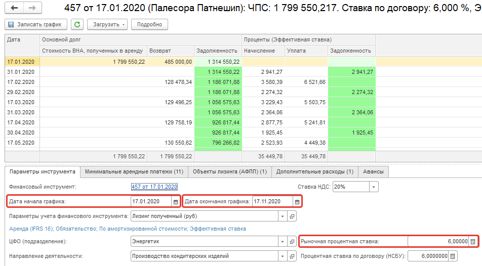Click Дата окончания графика input field

click(x=273, y=202)
